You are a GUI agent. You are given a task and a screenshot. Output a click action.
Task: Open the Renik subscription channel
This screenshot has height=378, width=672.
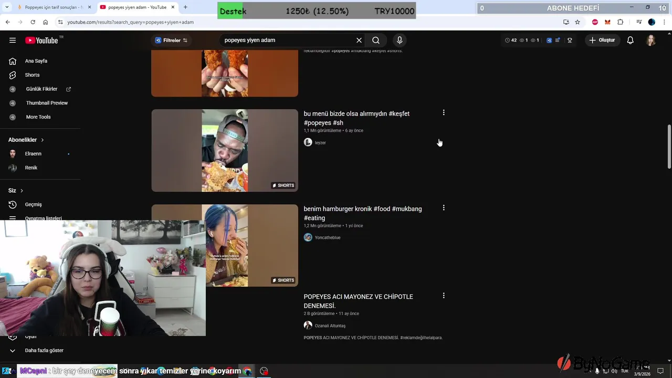pos(31,168)
